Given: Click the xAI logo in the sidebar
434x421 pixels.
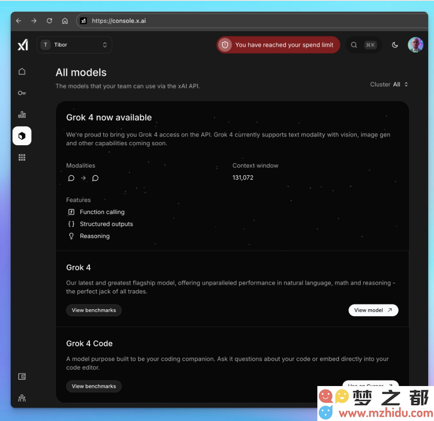Looking at the screenshot, I should click(23, 45).
